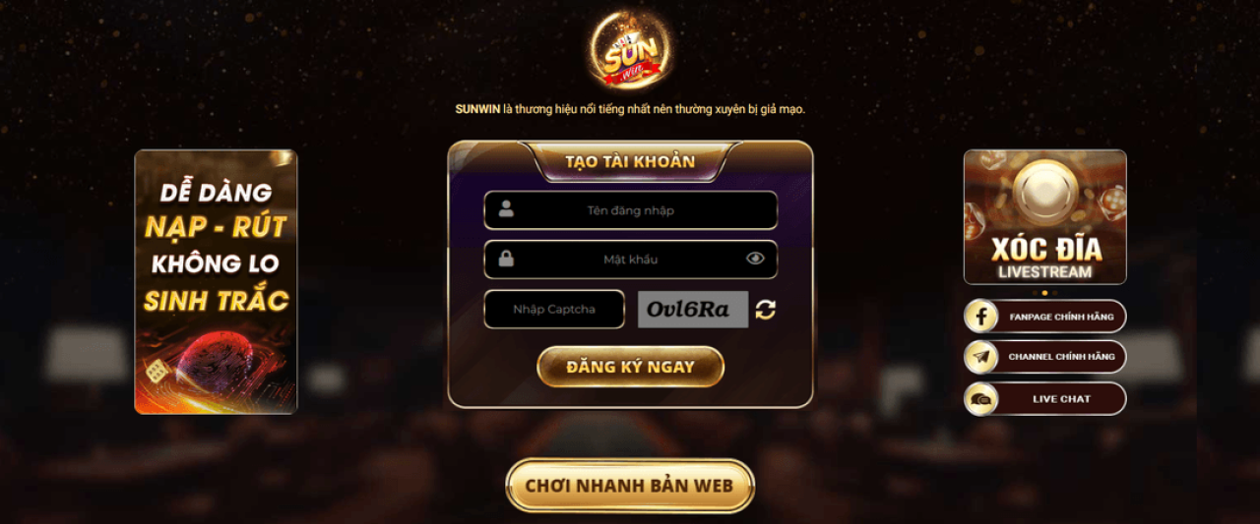Toggle password visibility with eye icon
The width and height of the screenshot is (1260, 524).
pos(755,259)
